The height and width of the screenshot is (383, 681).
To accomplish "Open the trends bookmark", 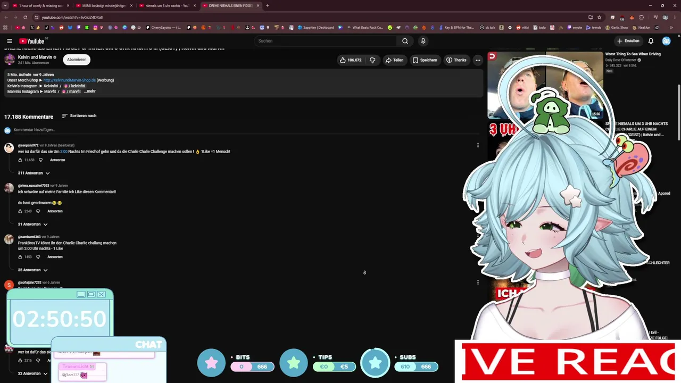I will tap(593, 28).
